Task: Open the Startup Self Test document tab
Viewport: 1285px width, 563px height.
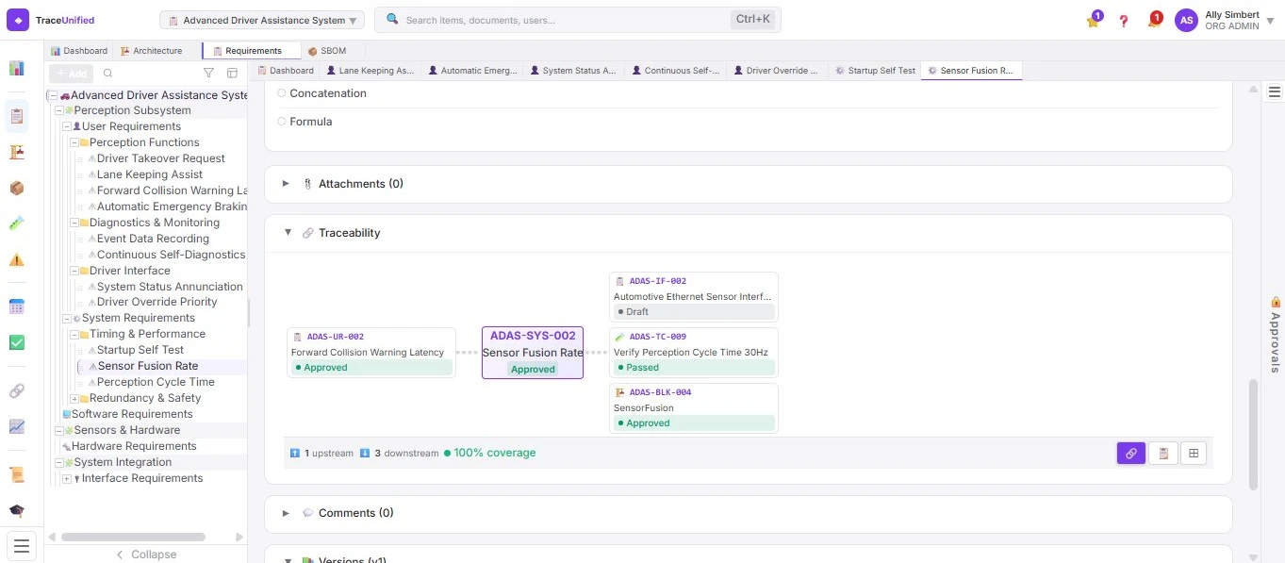Action: tap(875, 71)
